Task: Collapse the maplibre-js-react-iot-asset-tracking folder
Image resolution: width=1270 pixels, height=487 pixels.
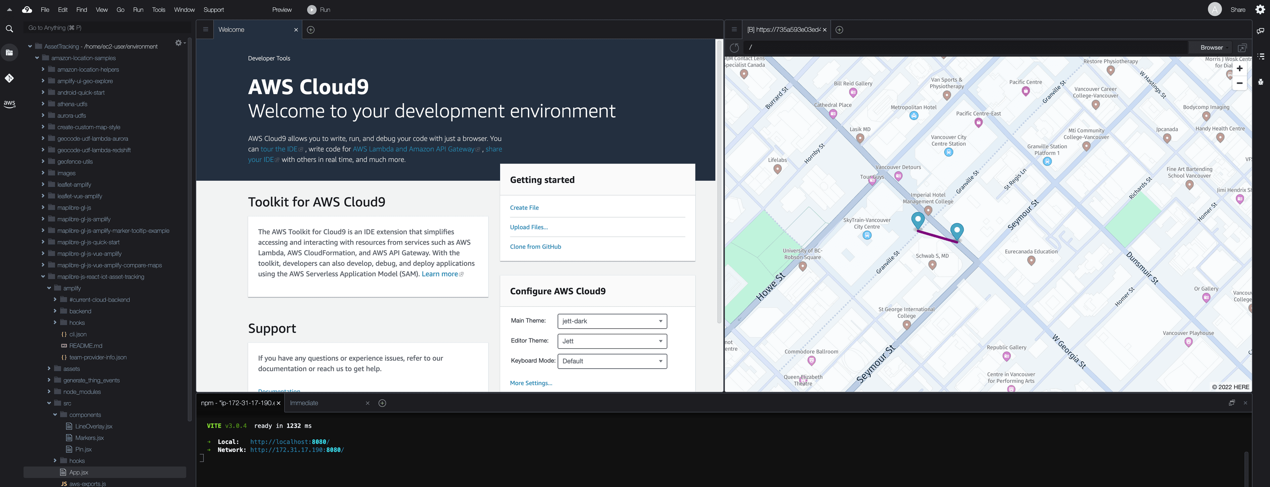Action: pos(43,276)
